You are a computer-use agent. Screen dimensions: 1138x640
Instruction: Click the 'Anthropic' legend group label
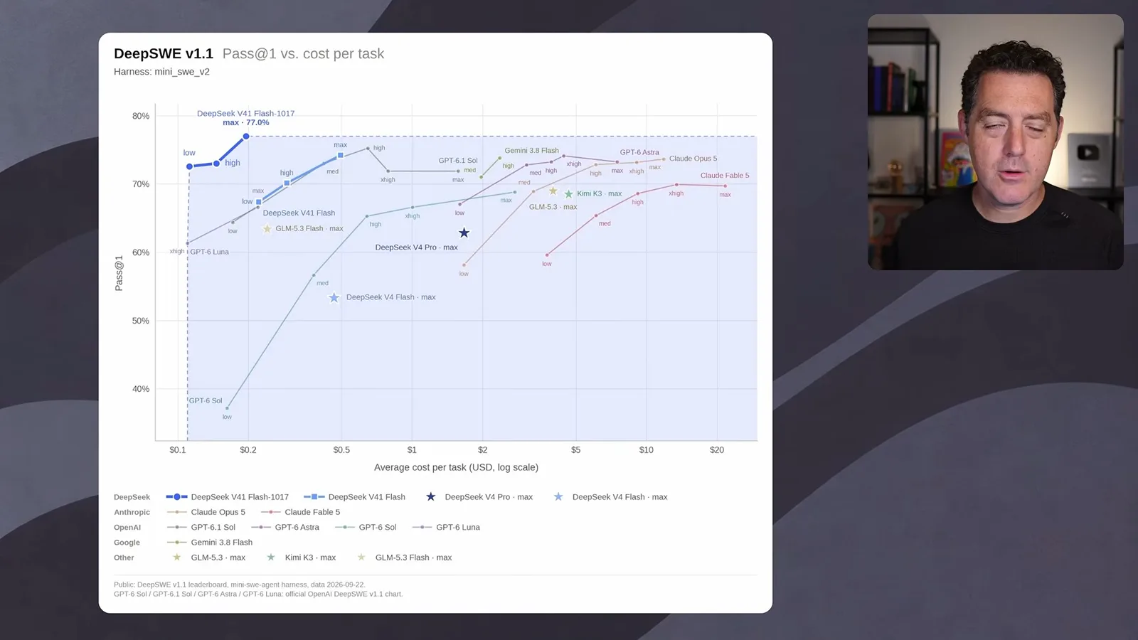(132, 512)
